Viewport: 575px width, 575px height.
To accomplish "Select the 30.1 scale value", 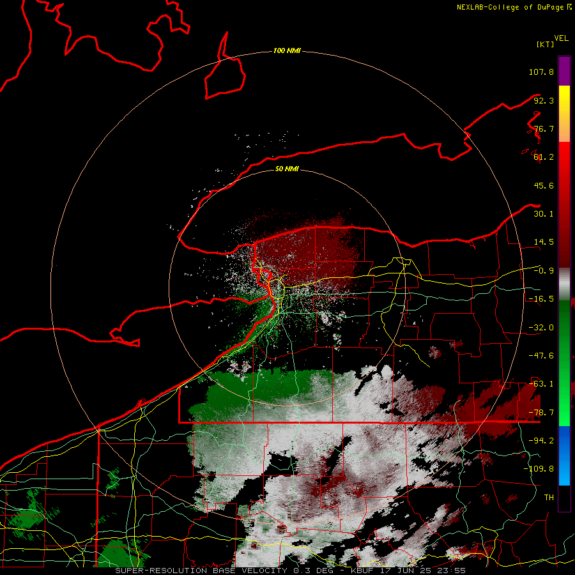I will [x=544, y=214].
